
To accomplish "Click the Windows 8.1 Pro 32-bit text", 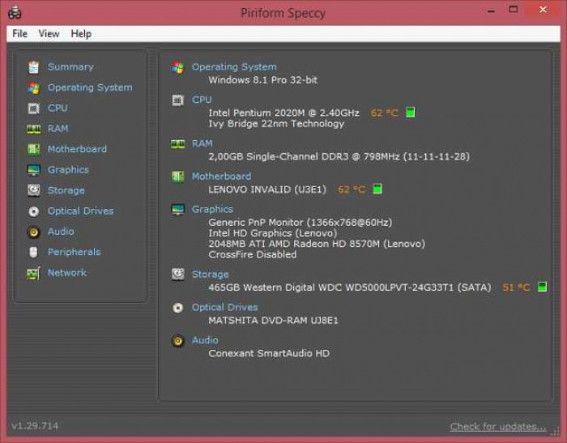I will [x=263, y=80].
